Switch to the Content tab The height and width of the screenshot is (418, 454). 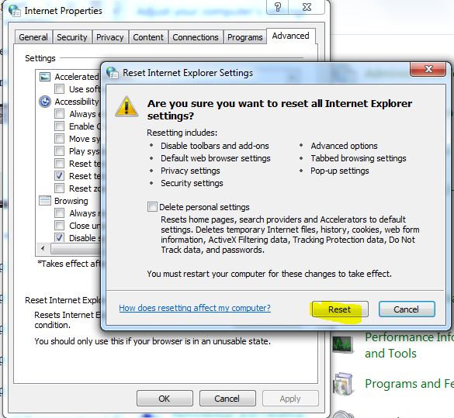148,37
